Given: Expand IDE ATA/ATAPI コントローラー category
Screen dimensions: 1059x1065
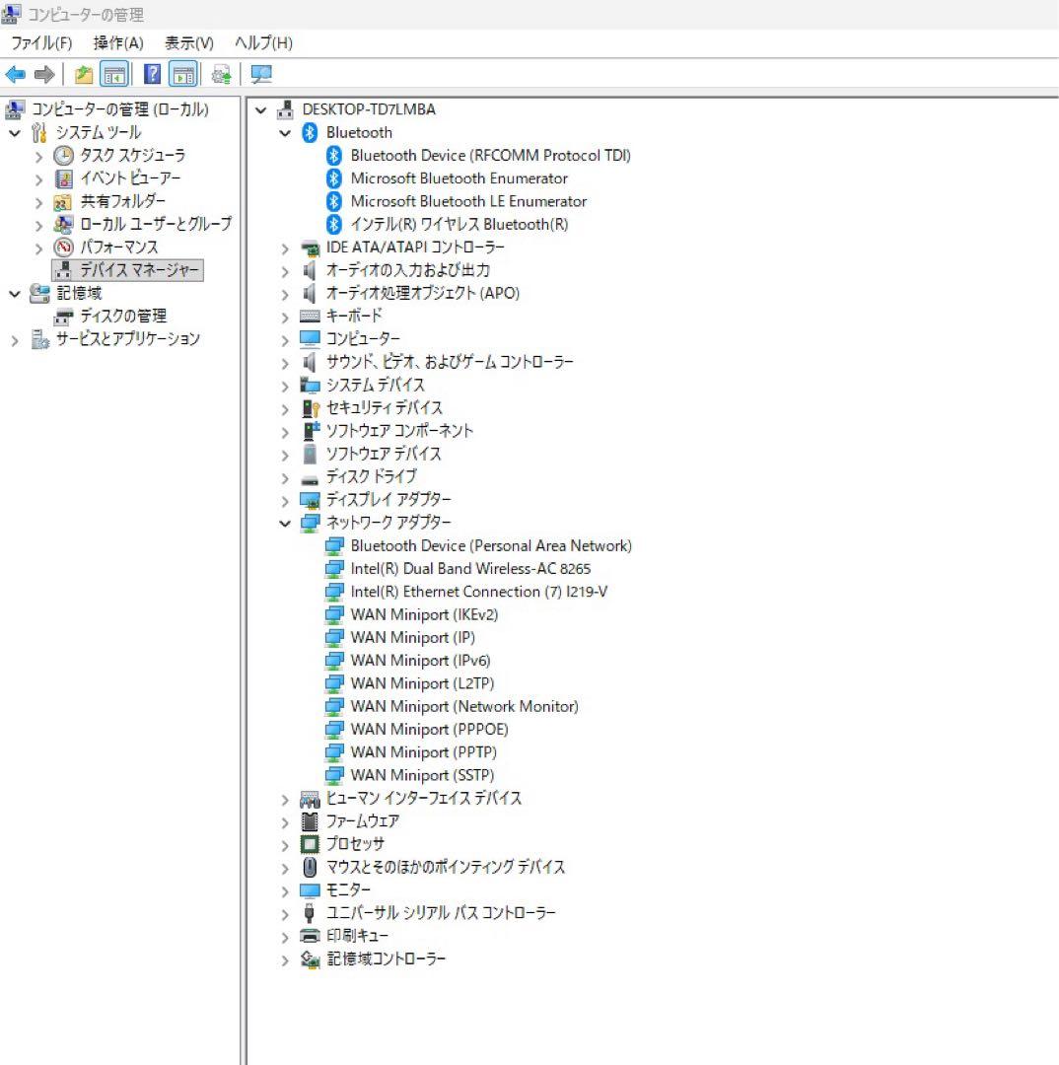Looking at the screenshot, I should pos(285,248).
